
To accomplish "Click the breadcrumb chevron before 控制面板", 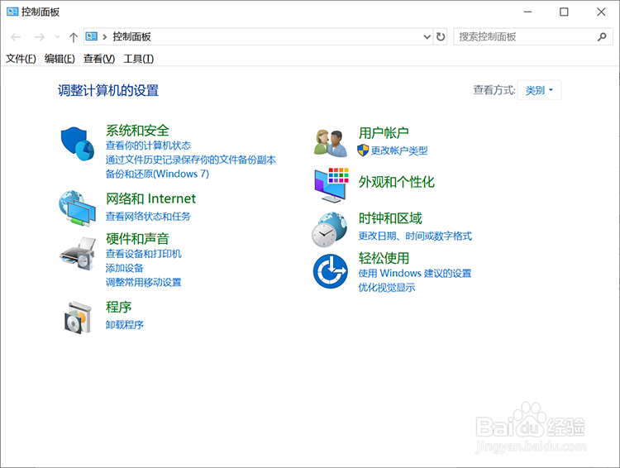I will tap(105, 36).
